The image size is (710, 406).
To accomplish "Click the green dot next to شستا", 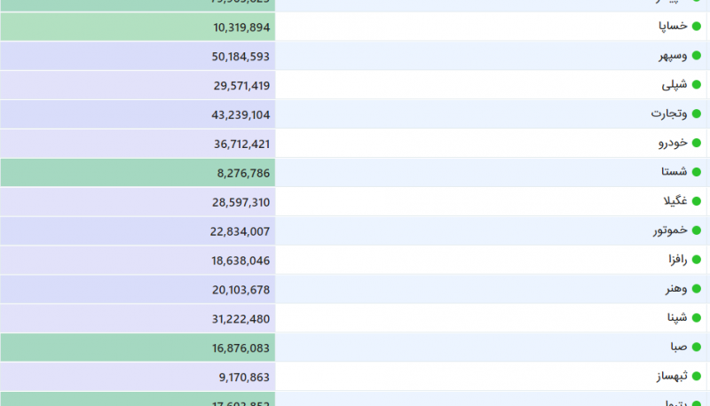I will click(x=697, y=173).
